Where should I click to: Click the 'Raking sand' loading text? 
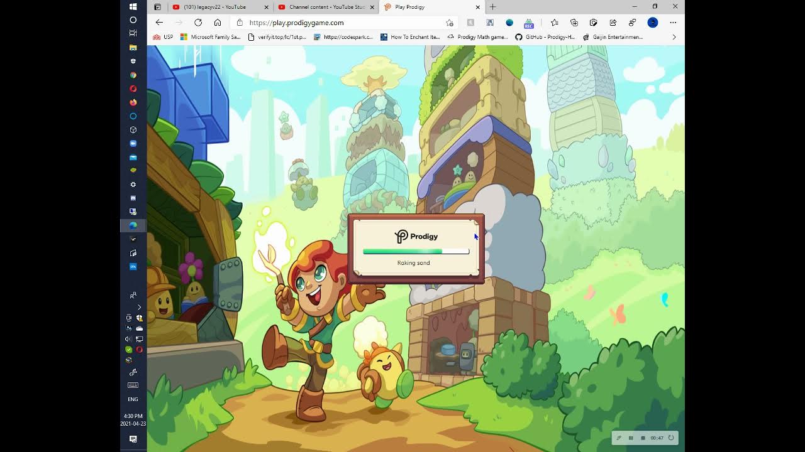click(x=414, y=263)
